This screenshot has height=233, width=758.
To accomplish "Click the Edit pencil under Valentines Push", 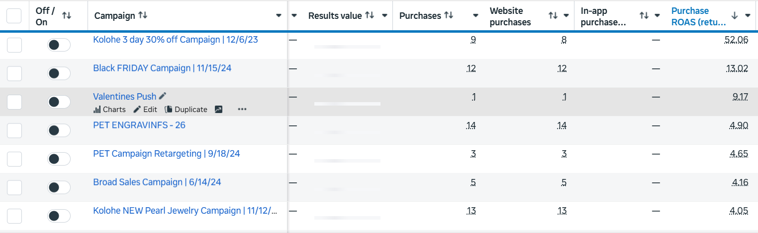I will 145,110.
